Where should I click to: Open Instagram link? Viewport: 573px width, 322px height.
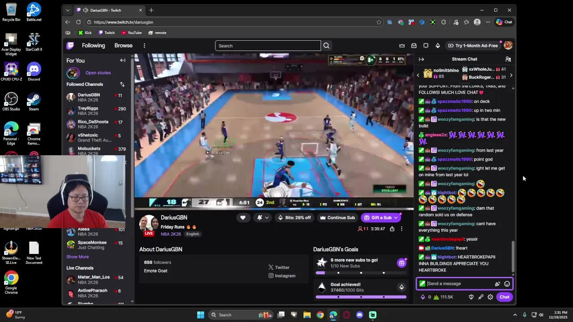pyautogui.click(x=282, y=276)
